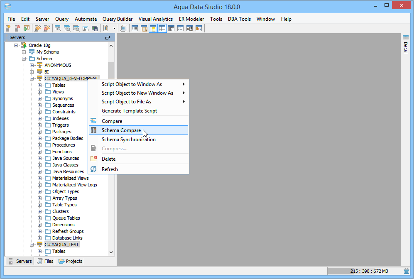The image size is (414, 279).
Task: Click the document page toolbar icon
Action: [x=105, y=28]
